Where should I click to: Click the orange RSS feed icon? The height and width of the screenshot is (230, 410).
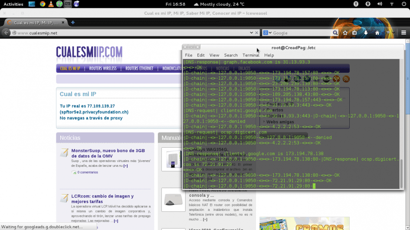click(x=346, y=79)
